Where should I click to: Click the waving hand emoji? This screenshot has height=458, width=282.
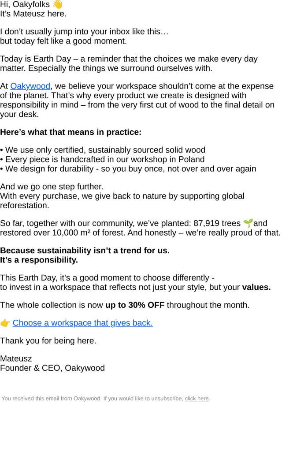pos(58,4)
